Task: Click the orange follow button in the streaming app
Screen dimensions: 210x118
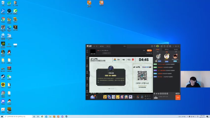Action: [149, 50]
